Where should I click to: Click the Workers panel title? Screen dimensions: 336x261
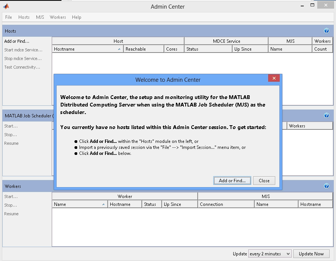tap(13, 186)
